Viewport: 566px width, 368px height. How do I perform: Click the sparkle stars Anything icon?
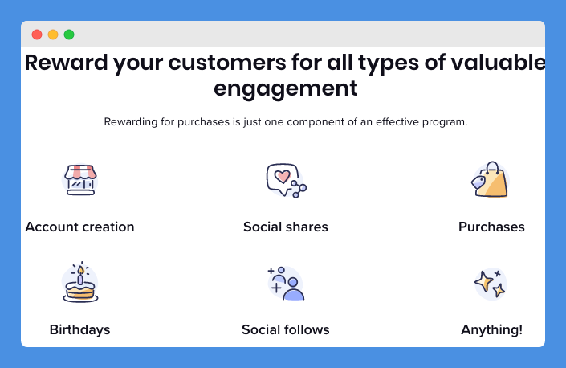click(491, 284)
